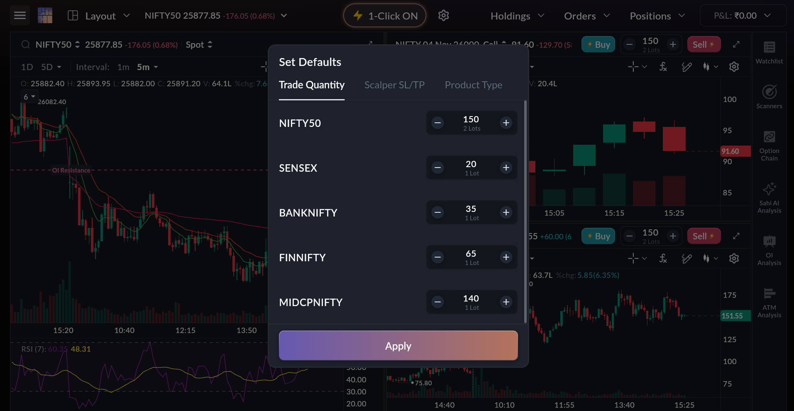Image resolution: width=794 pixels, height=411 pixels.
Task: Open the Option Chain panel
Action: [769, 146]
